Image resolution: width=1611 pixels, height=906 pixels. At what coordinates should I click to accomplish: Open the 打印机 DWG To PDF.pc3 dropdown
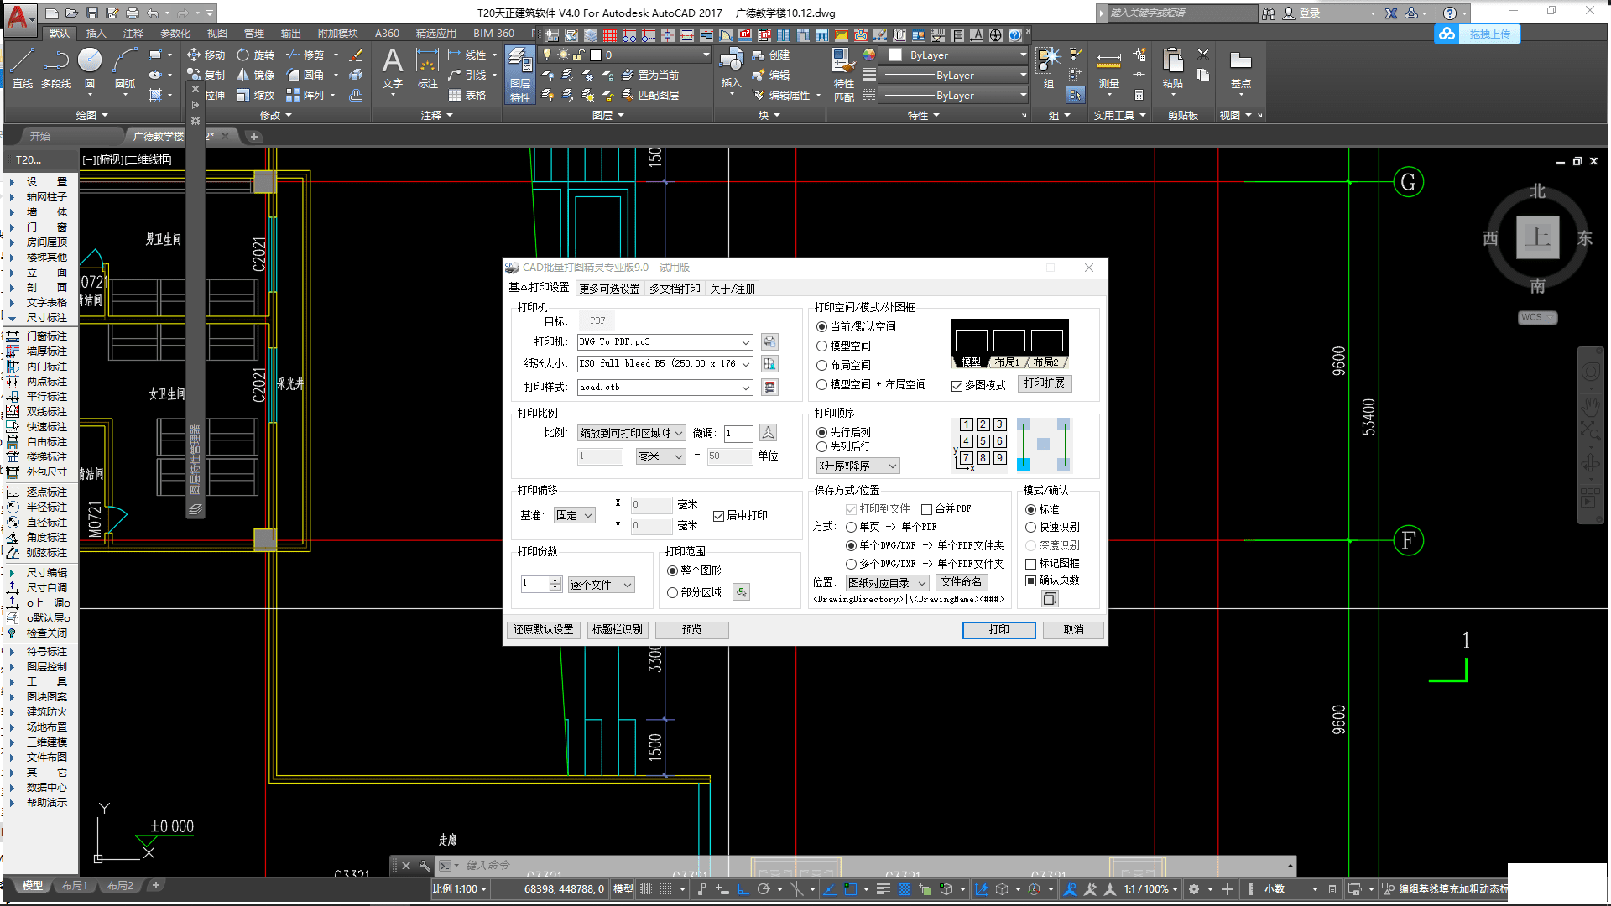coord(665,341)
